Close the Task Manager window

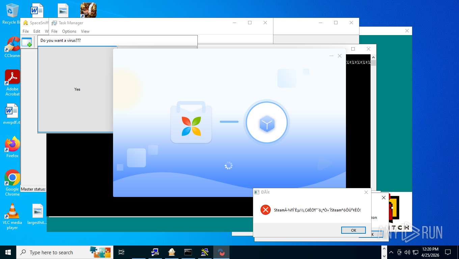[265, 23]
